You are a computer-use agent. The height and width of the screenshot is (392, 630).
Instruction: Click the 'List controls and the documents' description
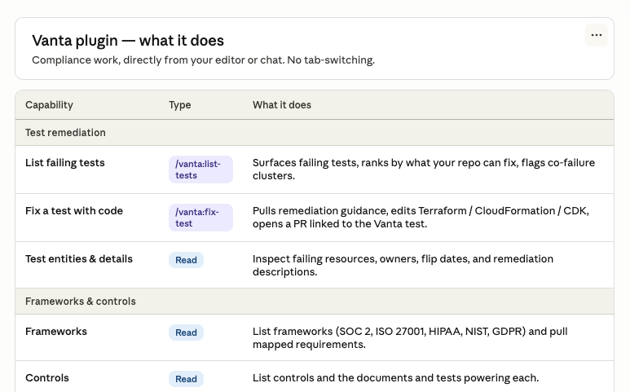pos(395,378)
